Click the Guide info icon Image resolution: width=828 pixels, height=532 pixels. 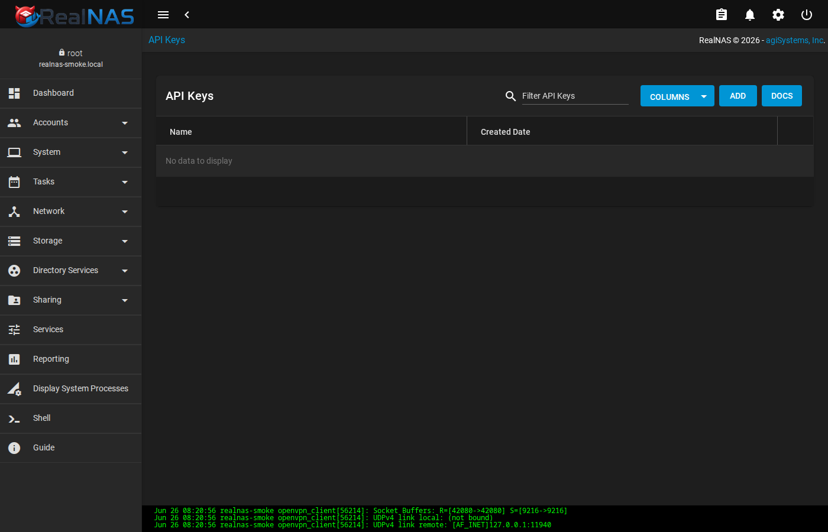[14, 448]
